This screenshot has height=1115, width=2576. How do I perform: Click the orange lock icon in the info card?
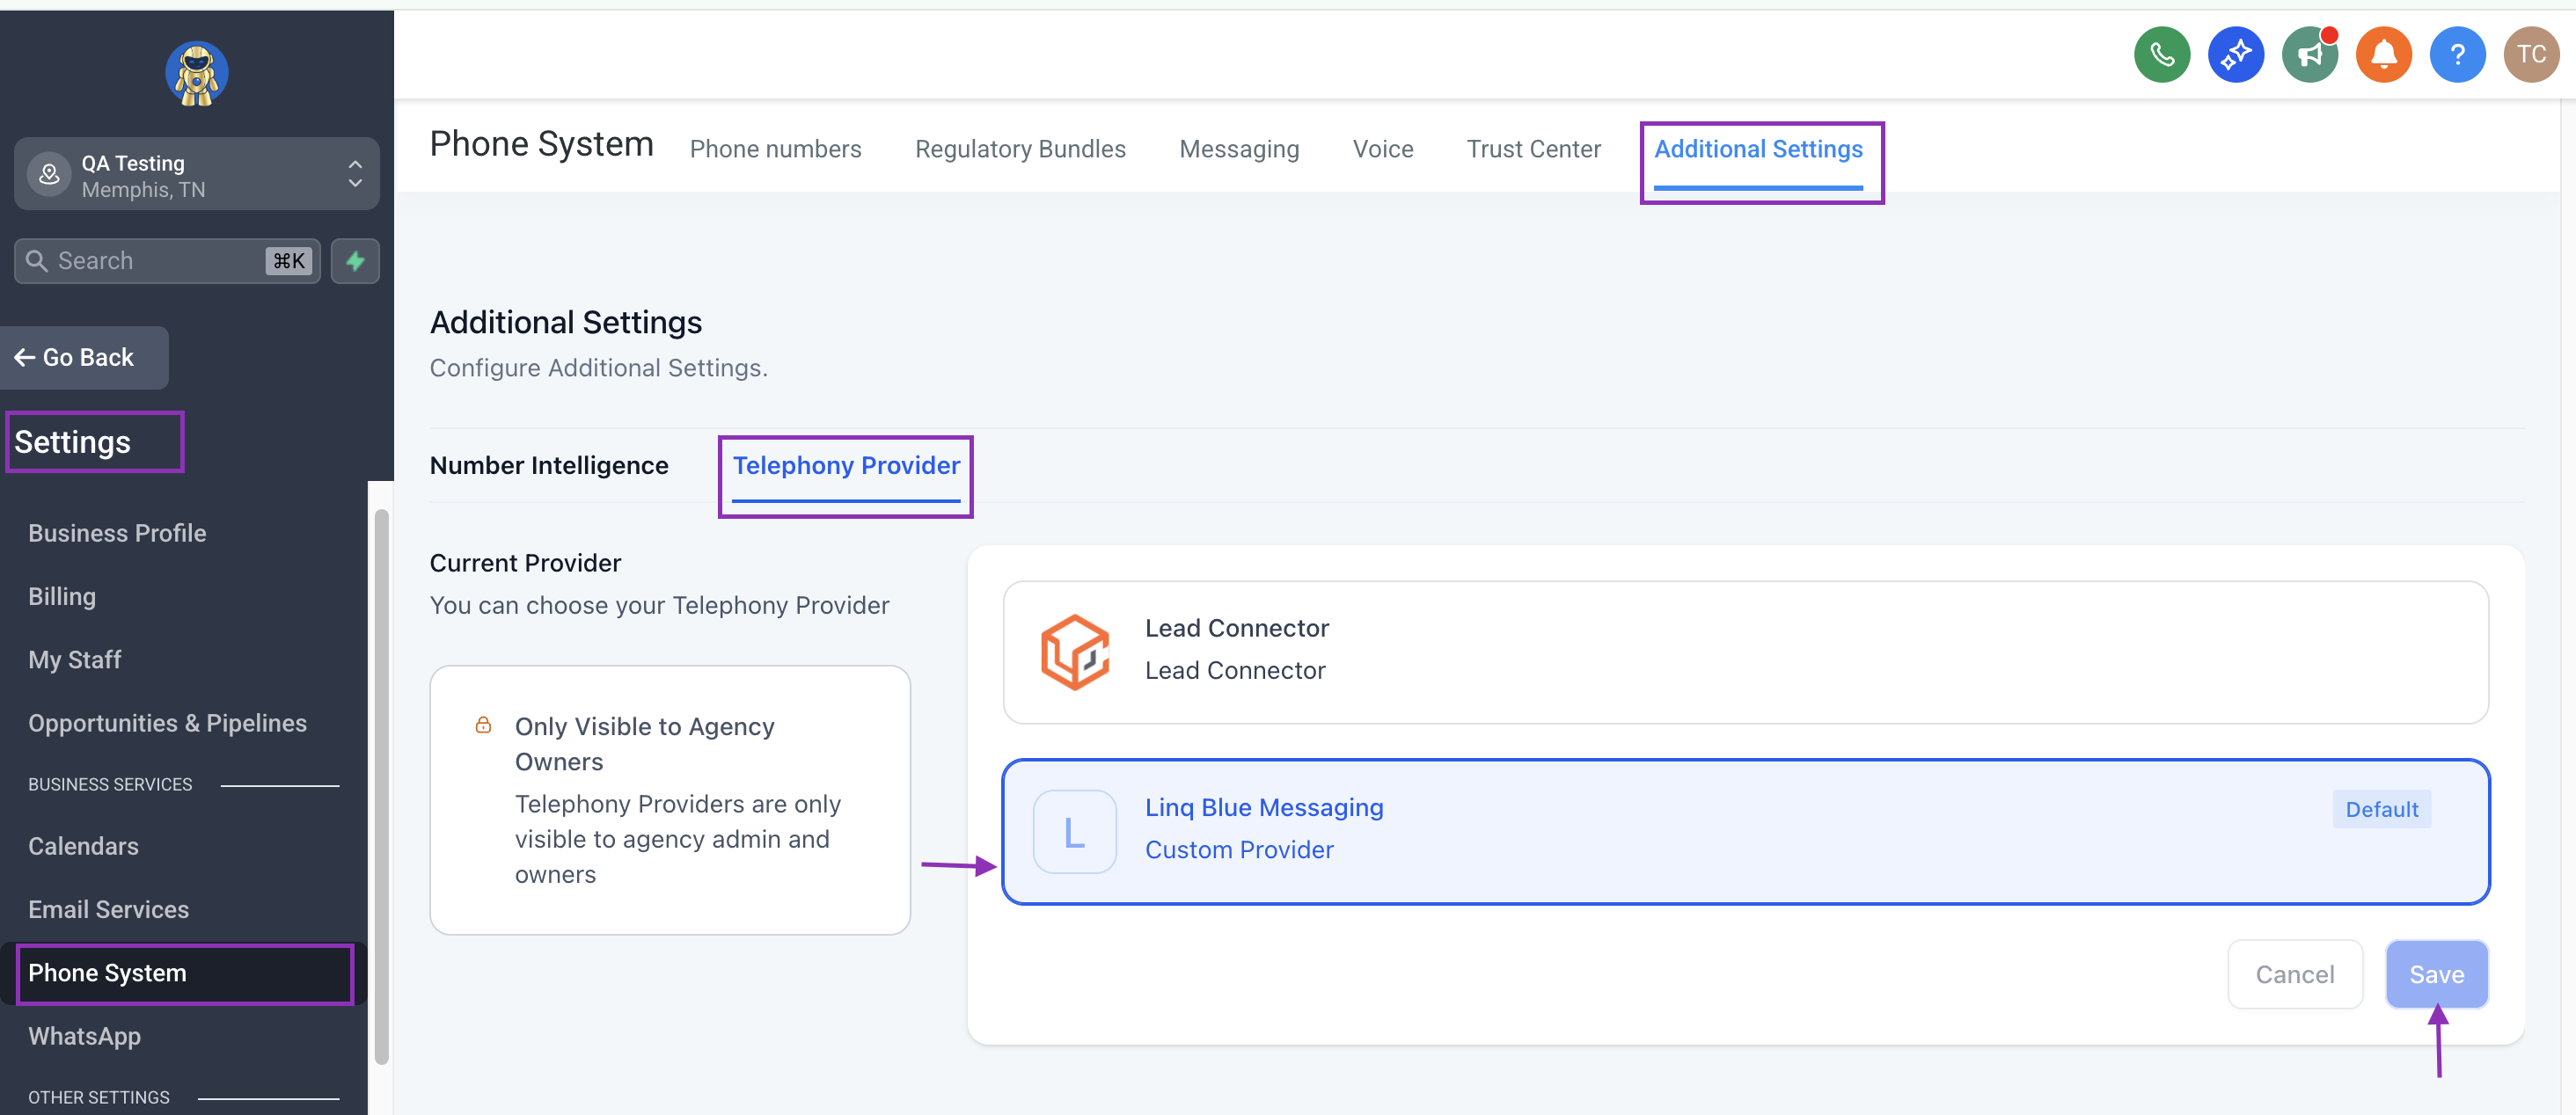pos(483,725)
